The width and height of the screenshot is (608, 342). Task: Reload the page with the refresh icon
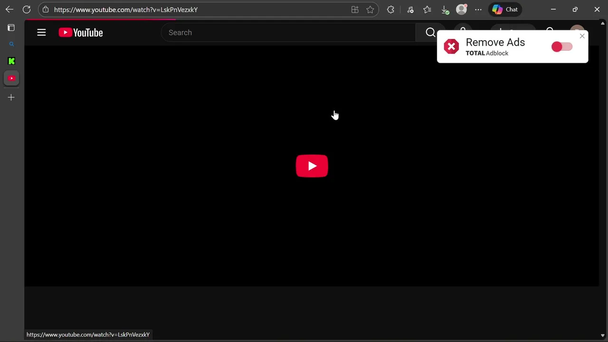27,9
